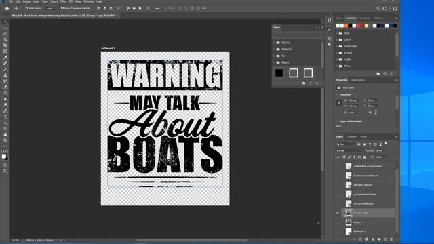Select the Crop tool
434x244 pixels.
coord(5,45)
